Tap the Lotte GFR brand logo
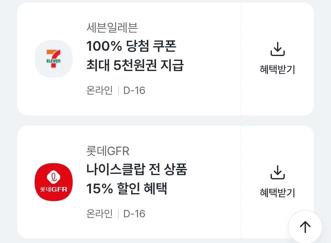 (54, 182)
